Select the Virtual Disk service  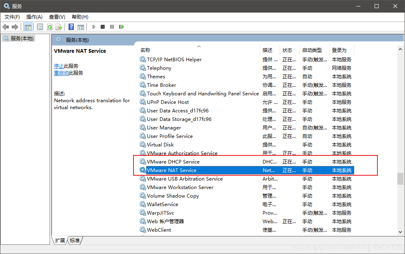point(247,145)
